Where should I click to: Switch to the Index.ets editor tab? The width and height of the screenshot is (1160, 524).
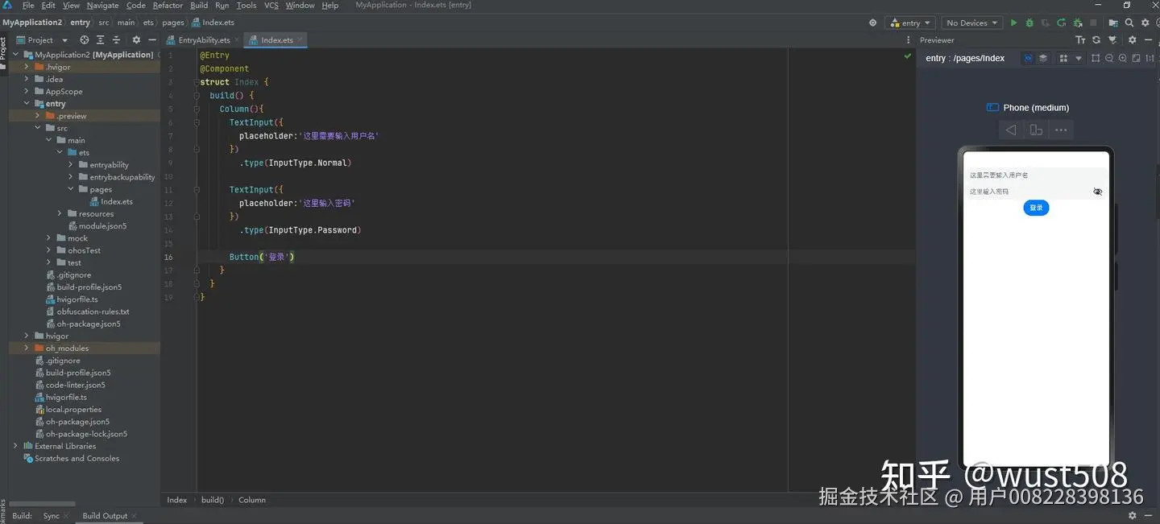(x=277, y=40)
